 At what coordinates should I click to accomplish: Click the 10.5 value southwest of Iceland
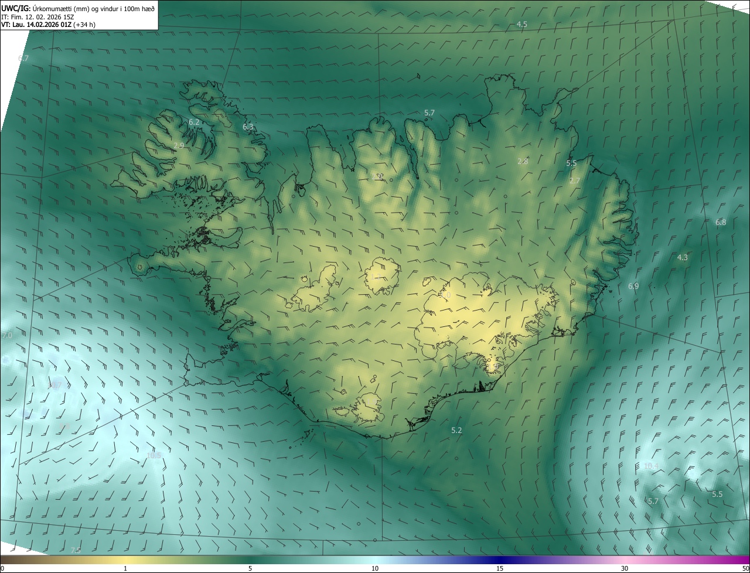pyautogui.click(x=154, y=455)
